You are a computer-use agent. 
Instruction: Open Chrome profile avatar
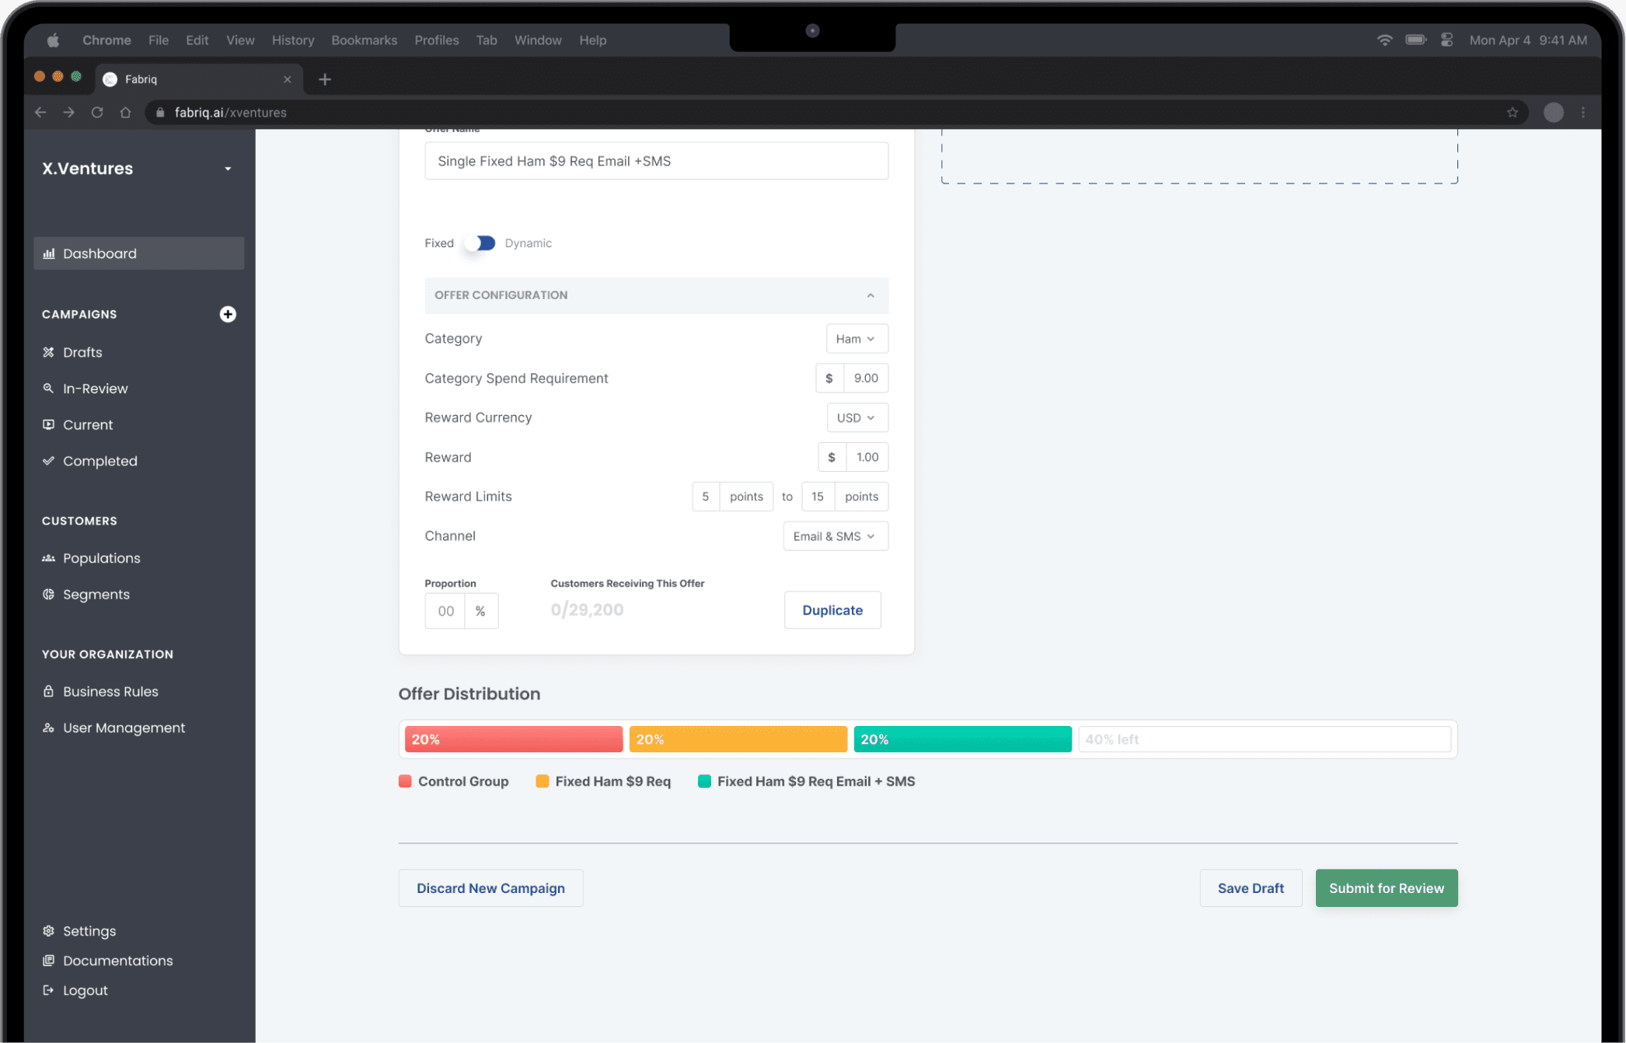pos(1554,113)
